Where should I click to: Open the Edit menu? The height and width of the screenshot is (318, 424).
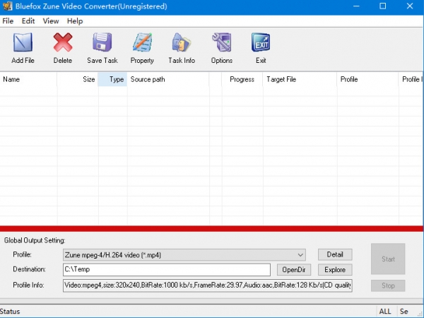coord(28,21)
